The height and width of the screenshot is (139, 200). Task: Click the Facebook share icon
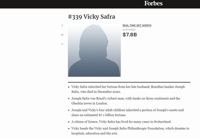point(62,26)
